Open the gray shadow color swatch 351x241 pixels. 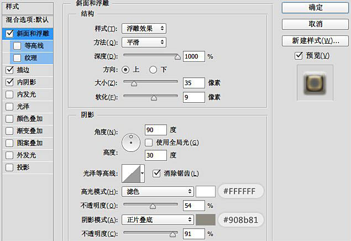[206, 220]
